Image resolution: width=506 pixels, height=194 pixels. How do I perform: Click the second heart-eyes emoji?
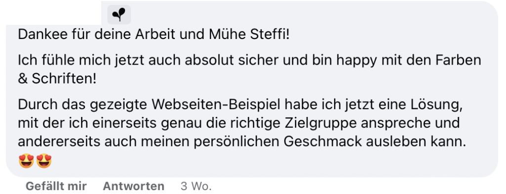(x=44, y=161)
